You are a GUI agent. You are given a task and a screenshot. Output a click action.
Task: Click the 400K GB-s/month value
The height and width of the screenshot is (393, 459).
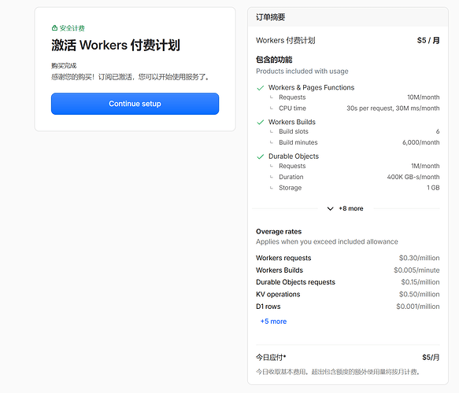[x=413, y=177]
